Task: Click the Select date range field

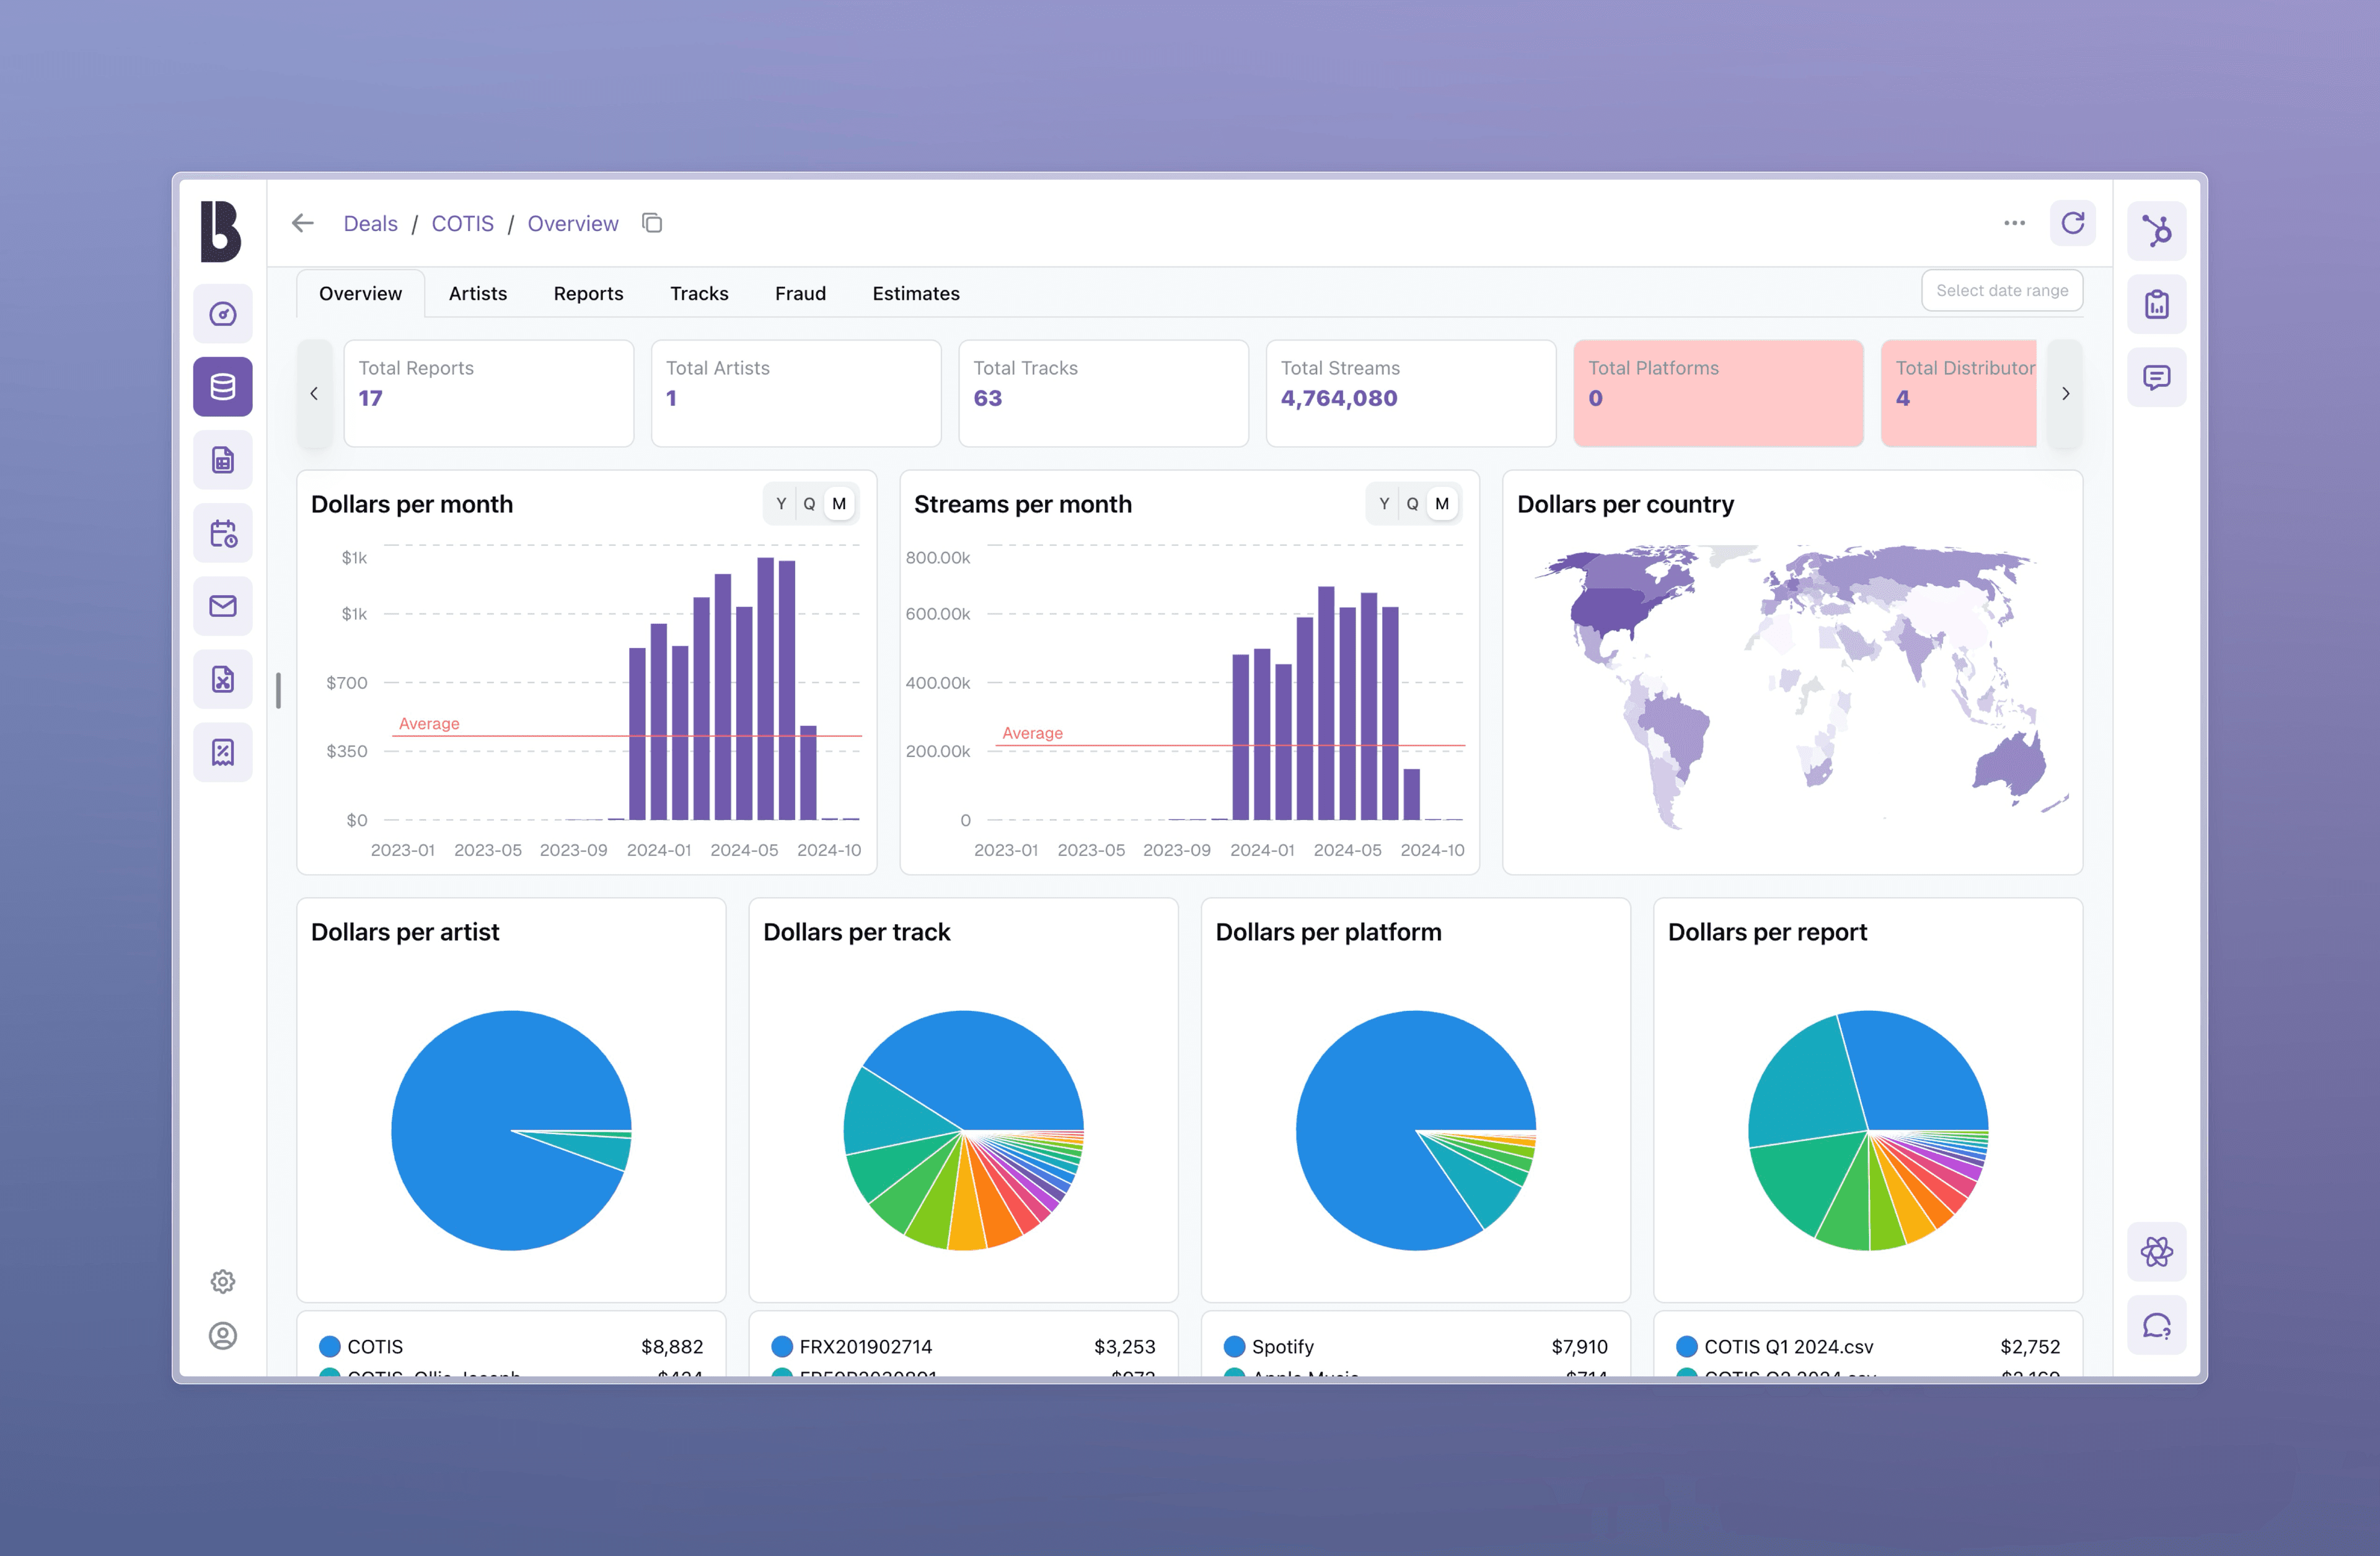Action: coord(2001,291)
